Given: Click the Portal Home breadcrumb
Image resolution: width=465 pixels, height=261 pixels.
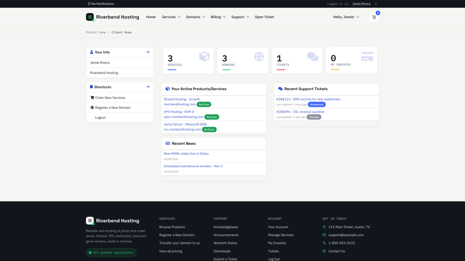Looking at the screenshot, I should coord(96,32).
